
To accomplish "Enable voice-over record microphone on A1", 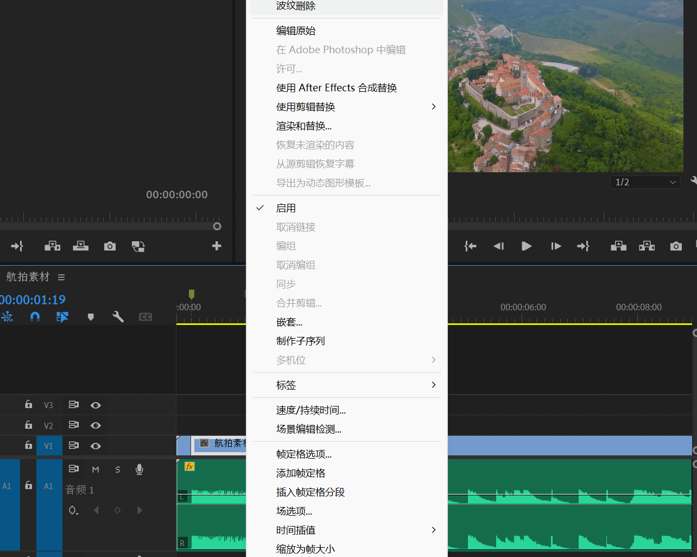I will 140,470.
